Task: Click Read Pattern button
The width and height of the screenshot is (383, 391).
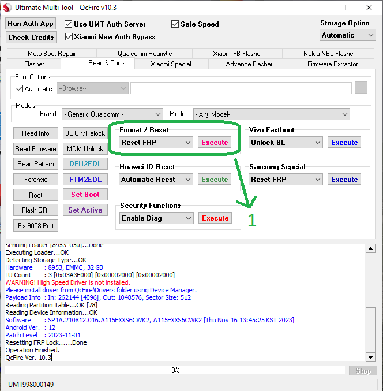Action: coord(36,164)
